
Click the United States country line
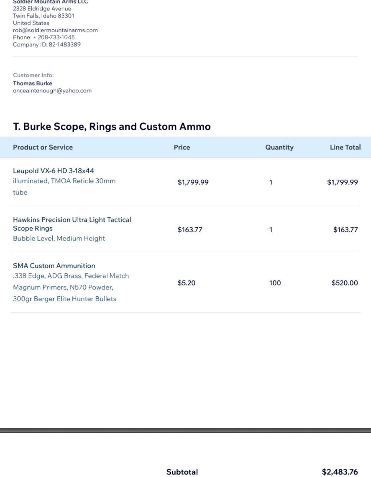coord(31,23)
